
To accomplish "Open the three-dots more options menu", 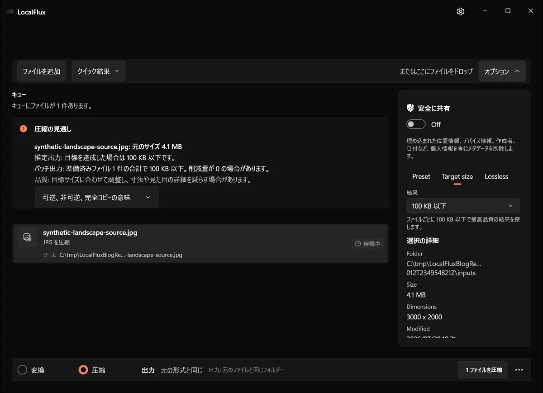I will tap(519, 370).
